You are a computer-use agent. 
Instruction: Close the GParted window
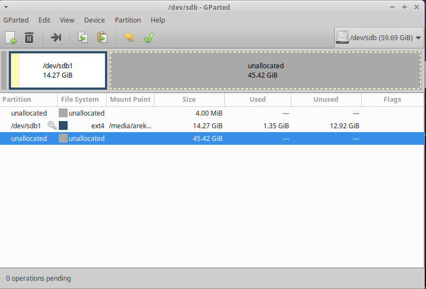(x=417, y=7)
